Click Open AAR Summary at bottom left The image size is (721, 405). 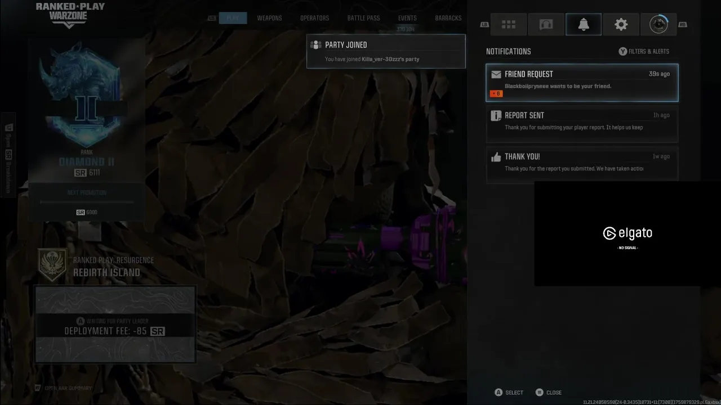(63, 388)
